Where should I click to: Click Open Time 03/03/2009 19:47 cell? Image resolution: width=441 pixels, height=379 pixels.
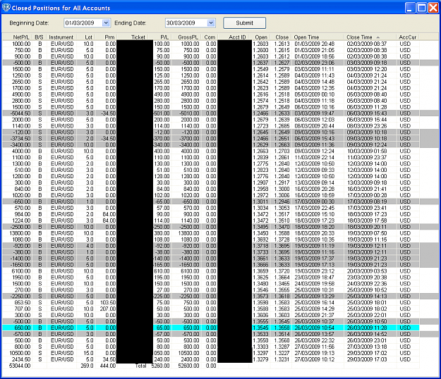(315, 113)
